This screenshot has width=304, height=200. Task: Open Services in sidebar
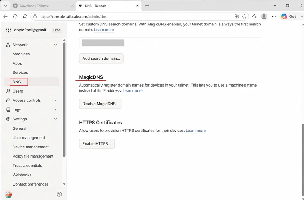tap(20, 72)
